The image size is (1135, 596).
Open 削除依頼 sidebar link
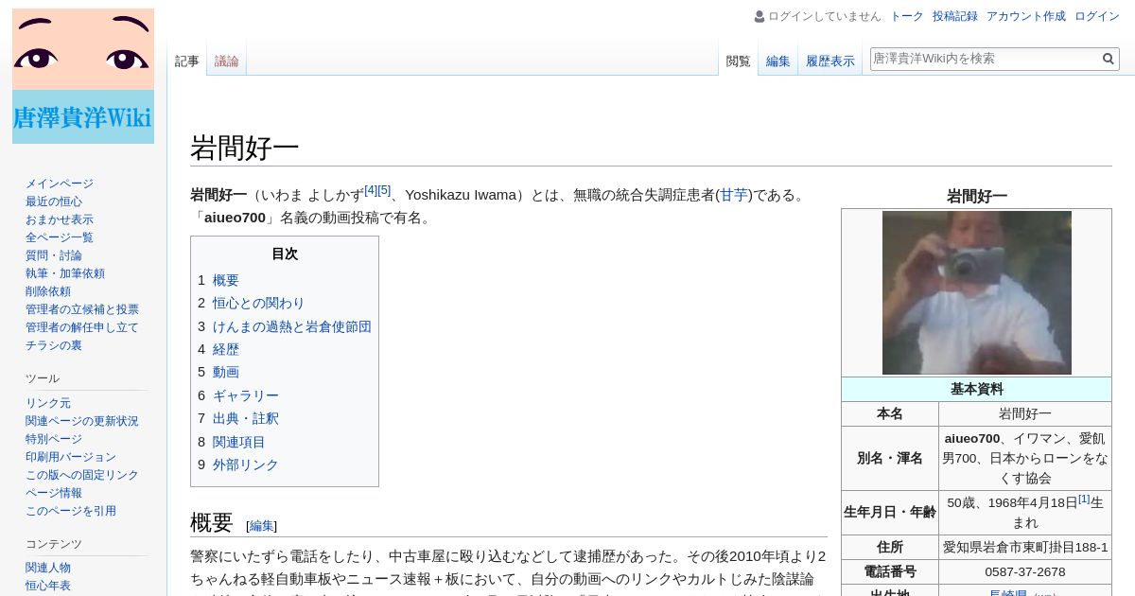[48, 291]
